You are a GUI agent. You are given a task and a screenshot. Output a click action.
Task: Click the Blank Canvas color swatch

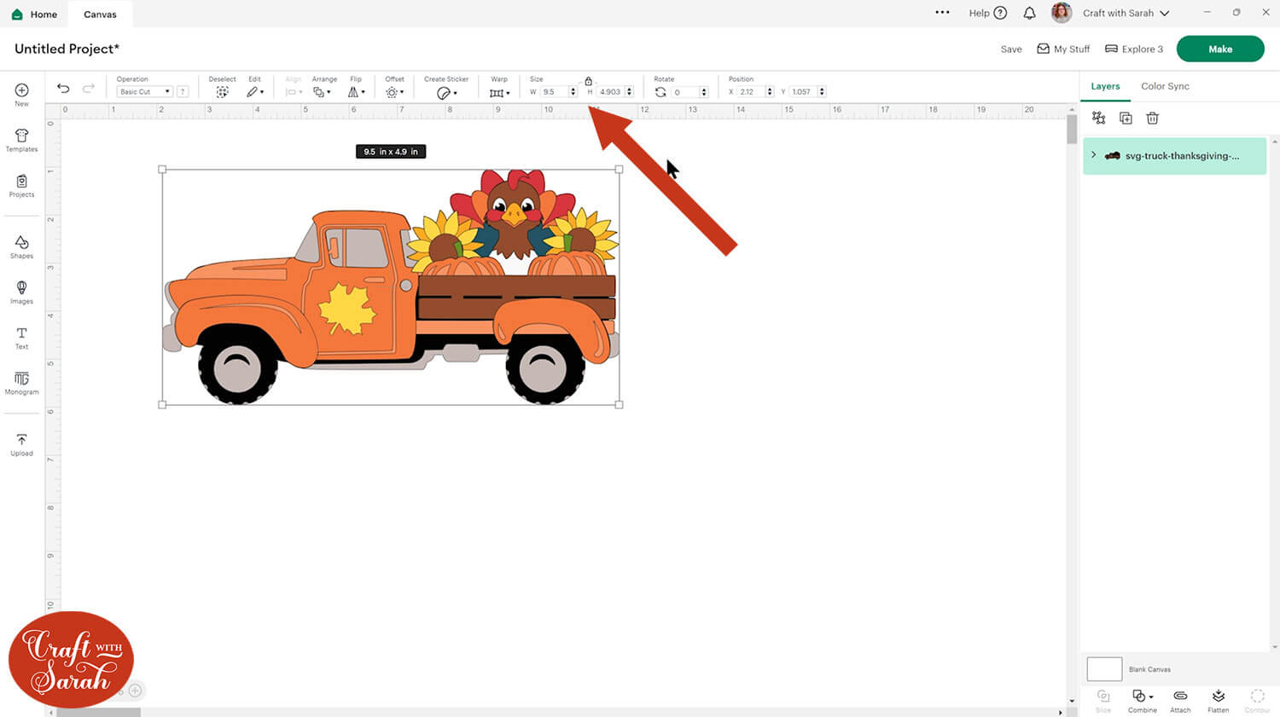tap(1104, 669)
